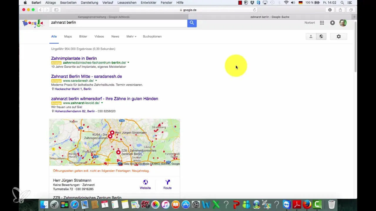376x211 pixels.
Task: Select the Videos search tab
Action: (99, 36)
